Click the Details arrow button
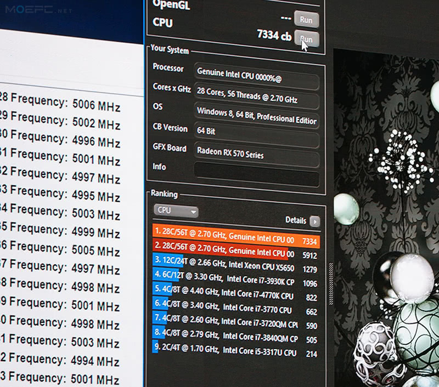 coord(314,222)
